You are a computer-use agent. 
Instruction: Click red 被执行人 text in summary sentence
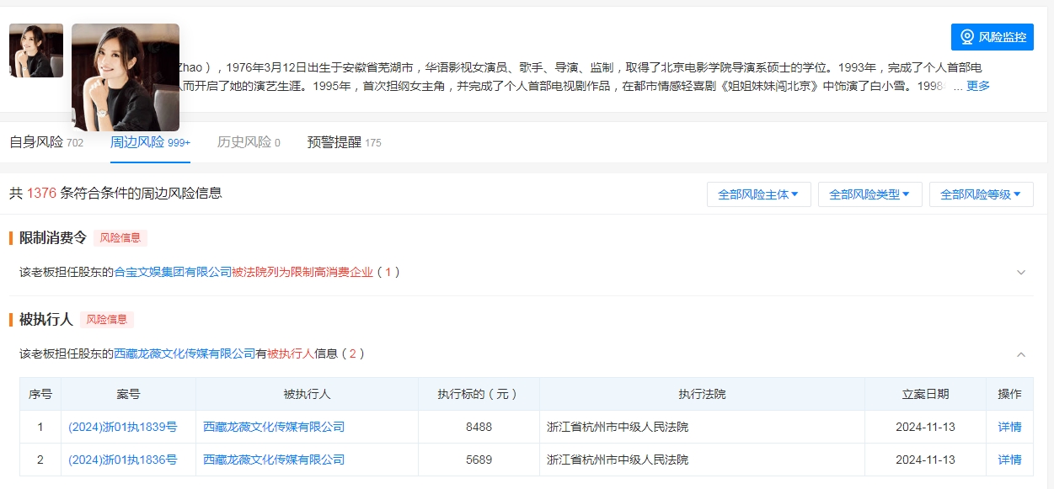(x=291, y=354)
